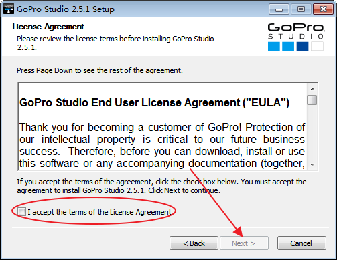Click the greyed-out Next button
The width and height of the screenshot is (337, 260).
(244, 243)
